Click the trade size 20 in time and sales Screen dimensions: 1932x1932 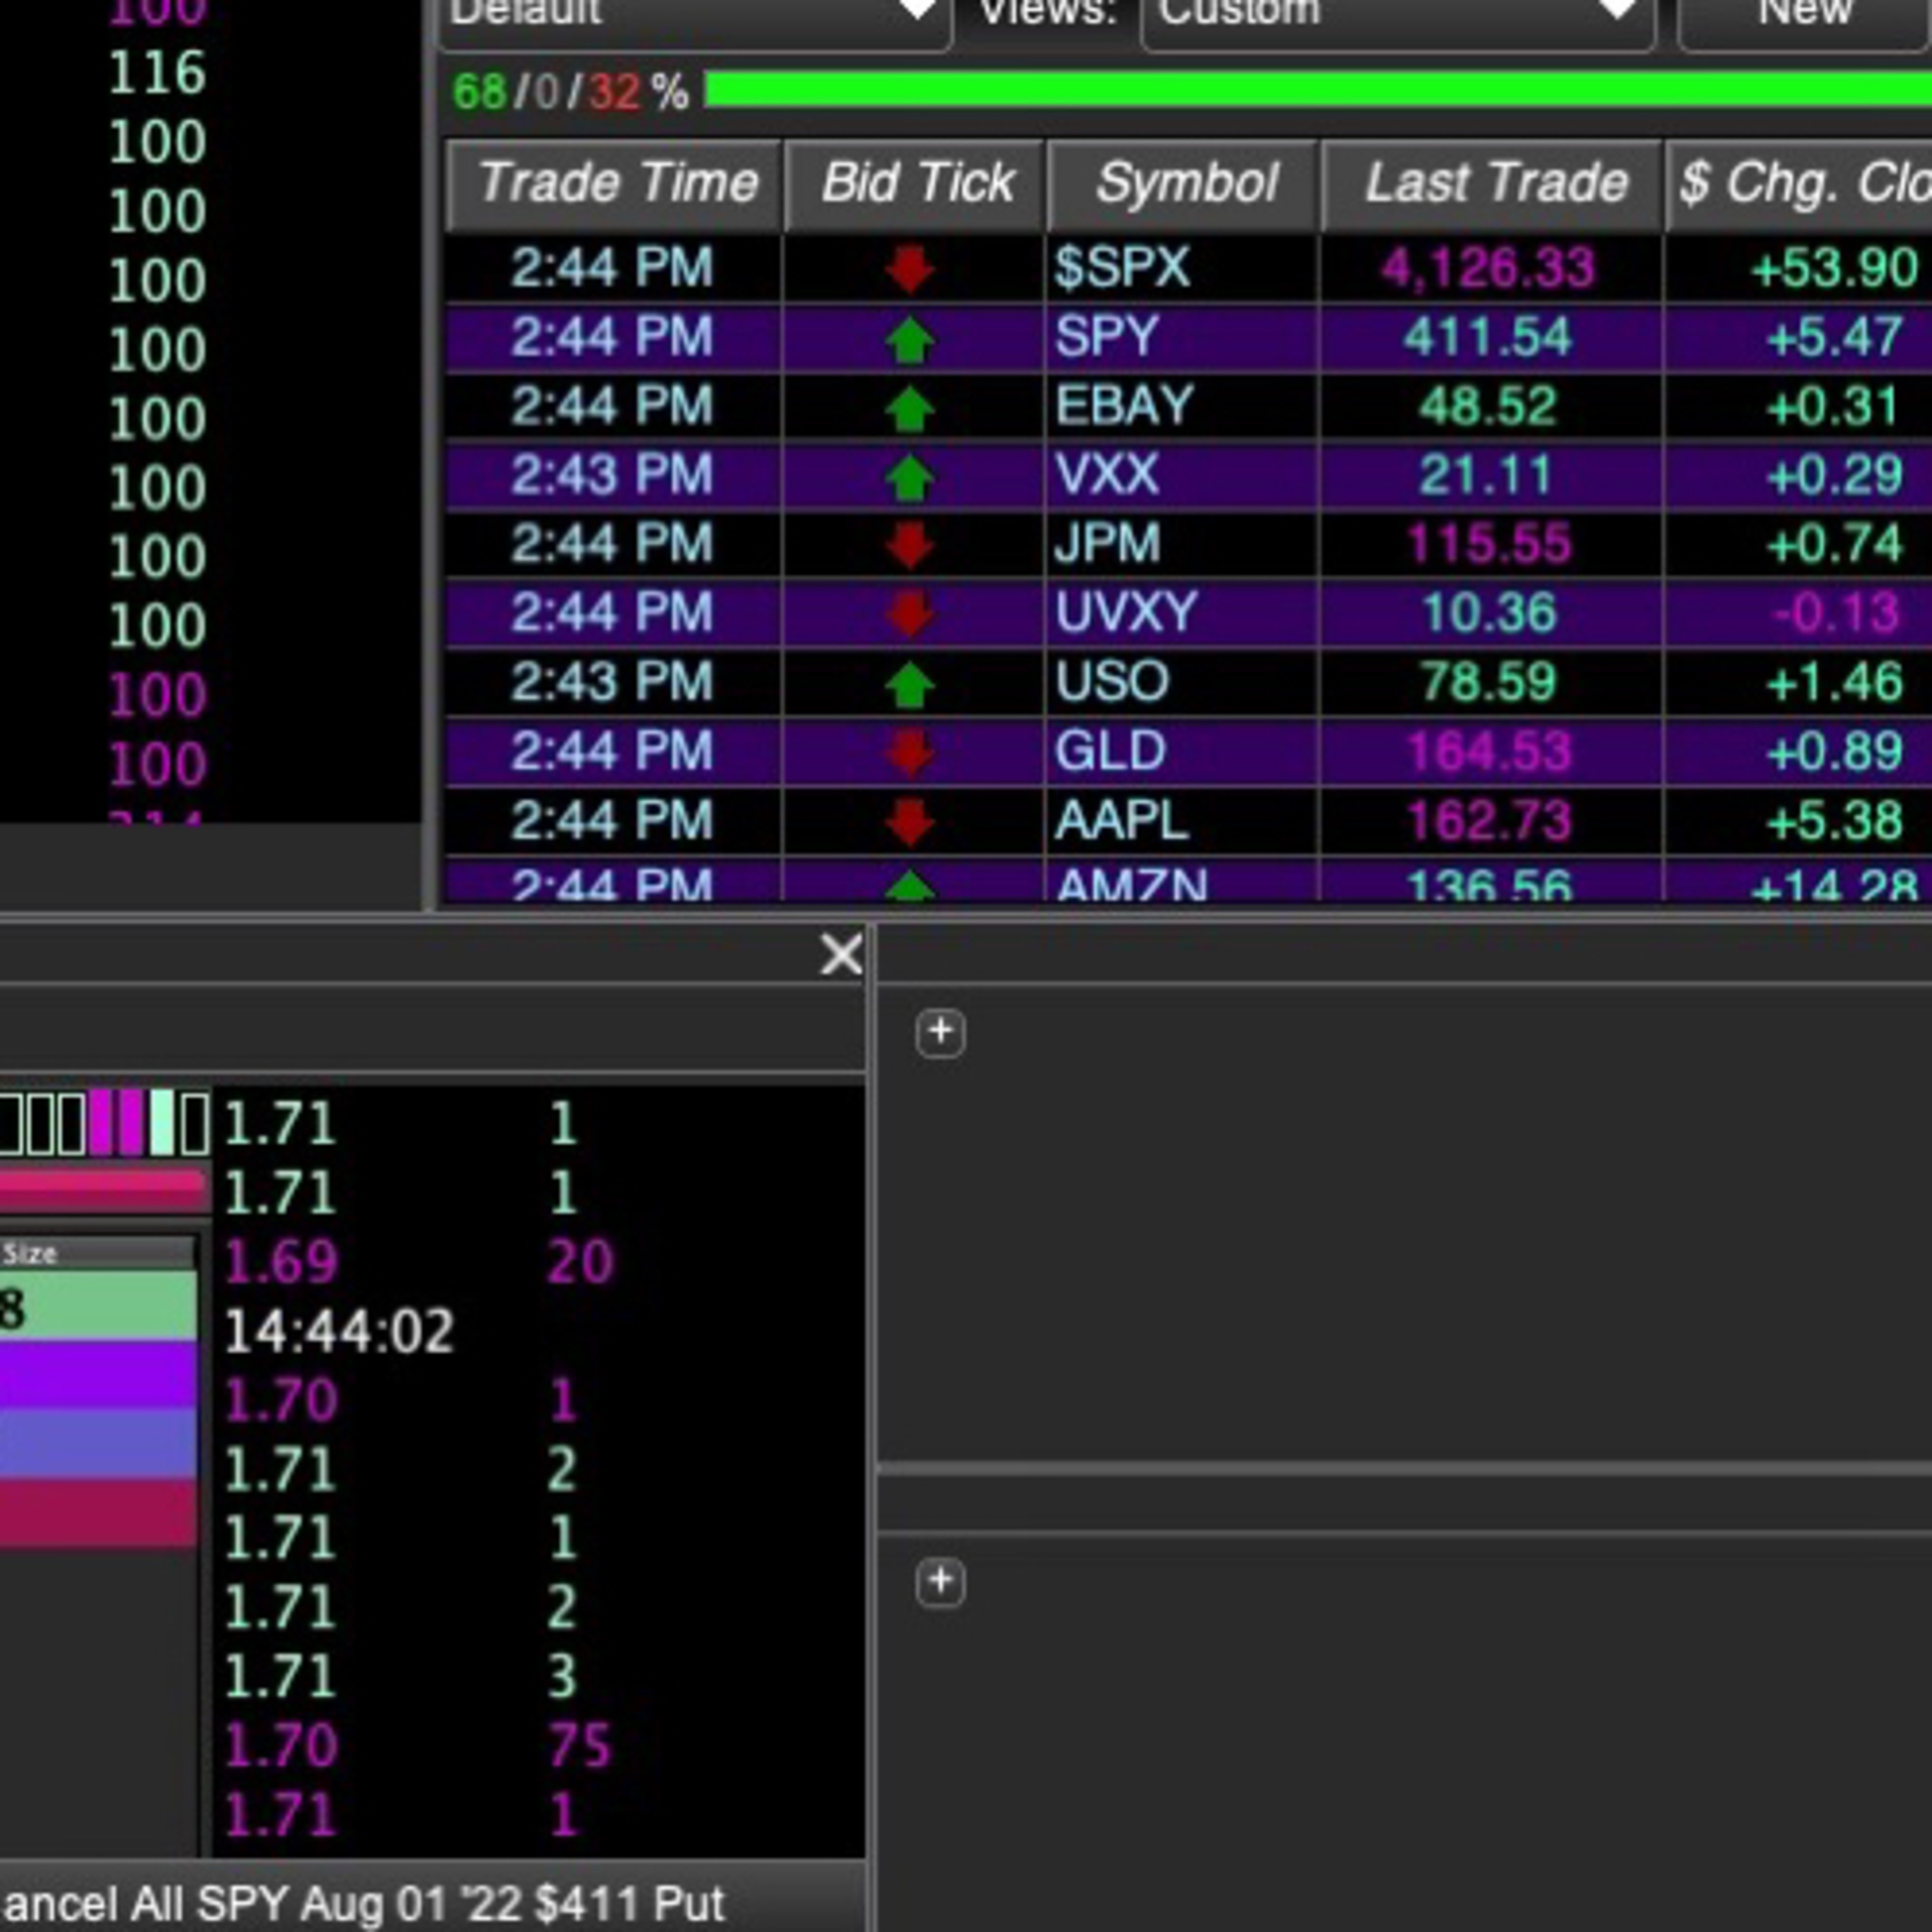(580, 1262)
